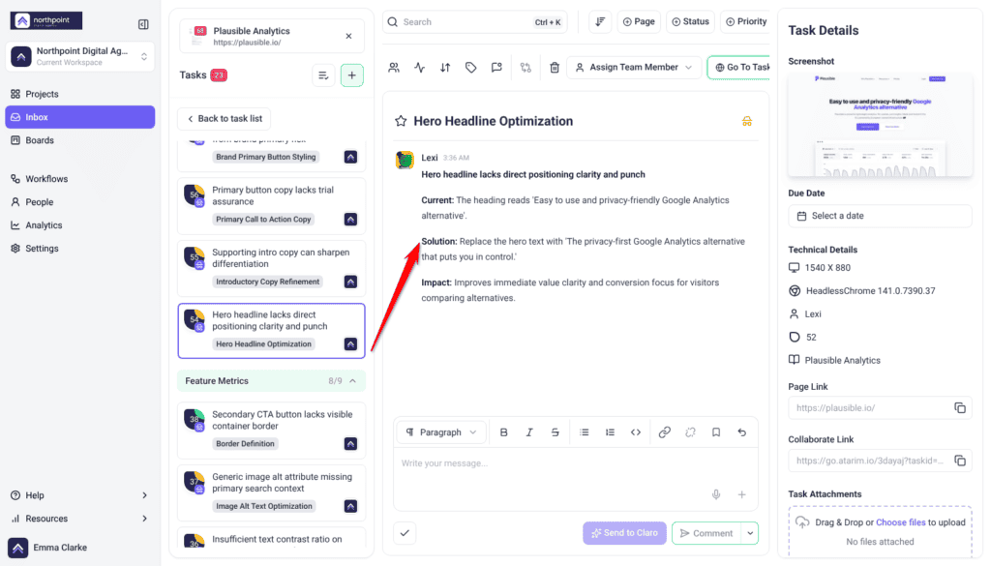The width and height of the screenshot is (991, 566).
Task: Insert a code block
Action: click(x=636, y=432)
